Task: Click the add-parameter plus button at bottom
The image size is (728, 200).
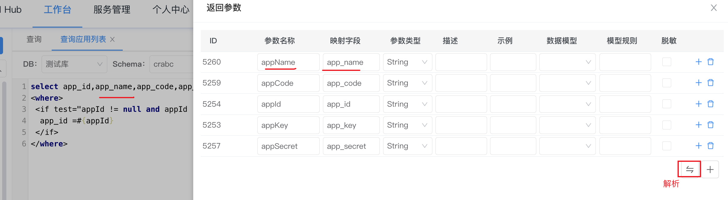Action: 710,169
